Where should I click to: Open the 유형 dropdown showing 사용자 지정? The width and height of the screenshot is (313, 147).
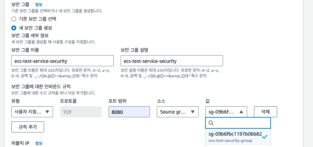click(x=32, y=112)
